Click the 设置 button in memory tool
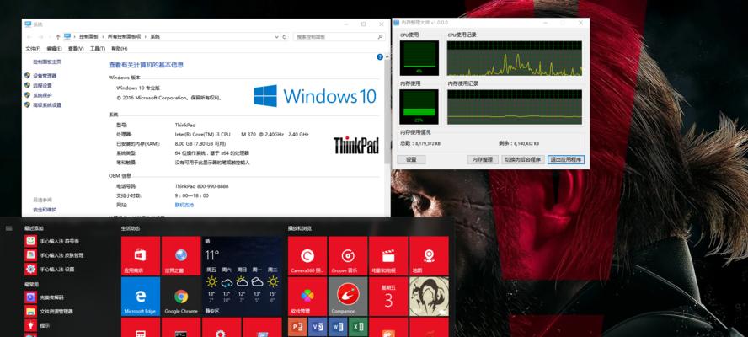The width and height of the screenshot is (748, 337). click(x=411, y=160)
